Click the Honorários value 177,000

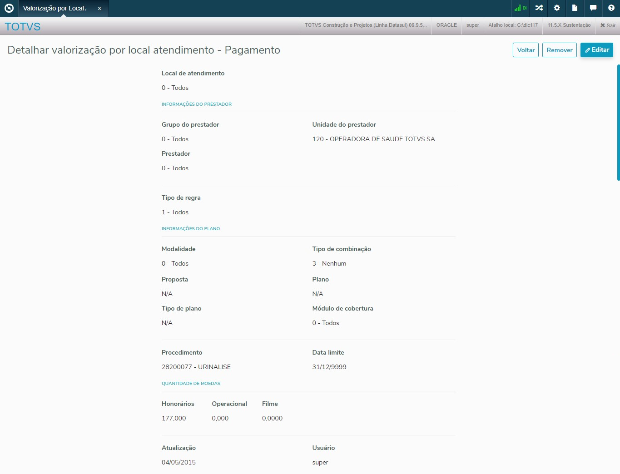(174, 418)
